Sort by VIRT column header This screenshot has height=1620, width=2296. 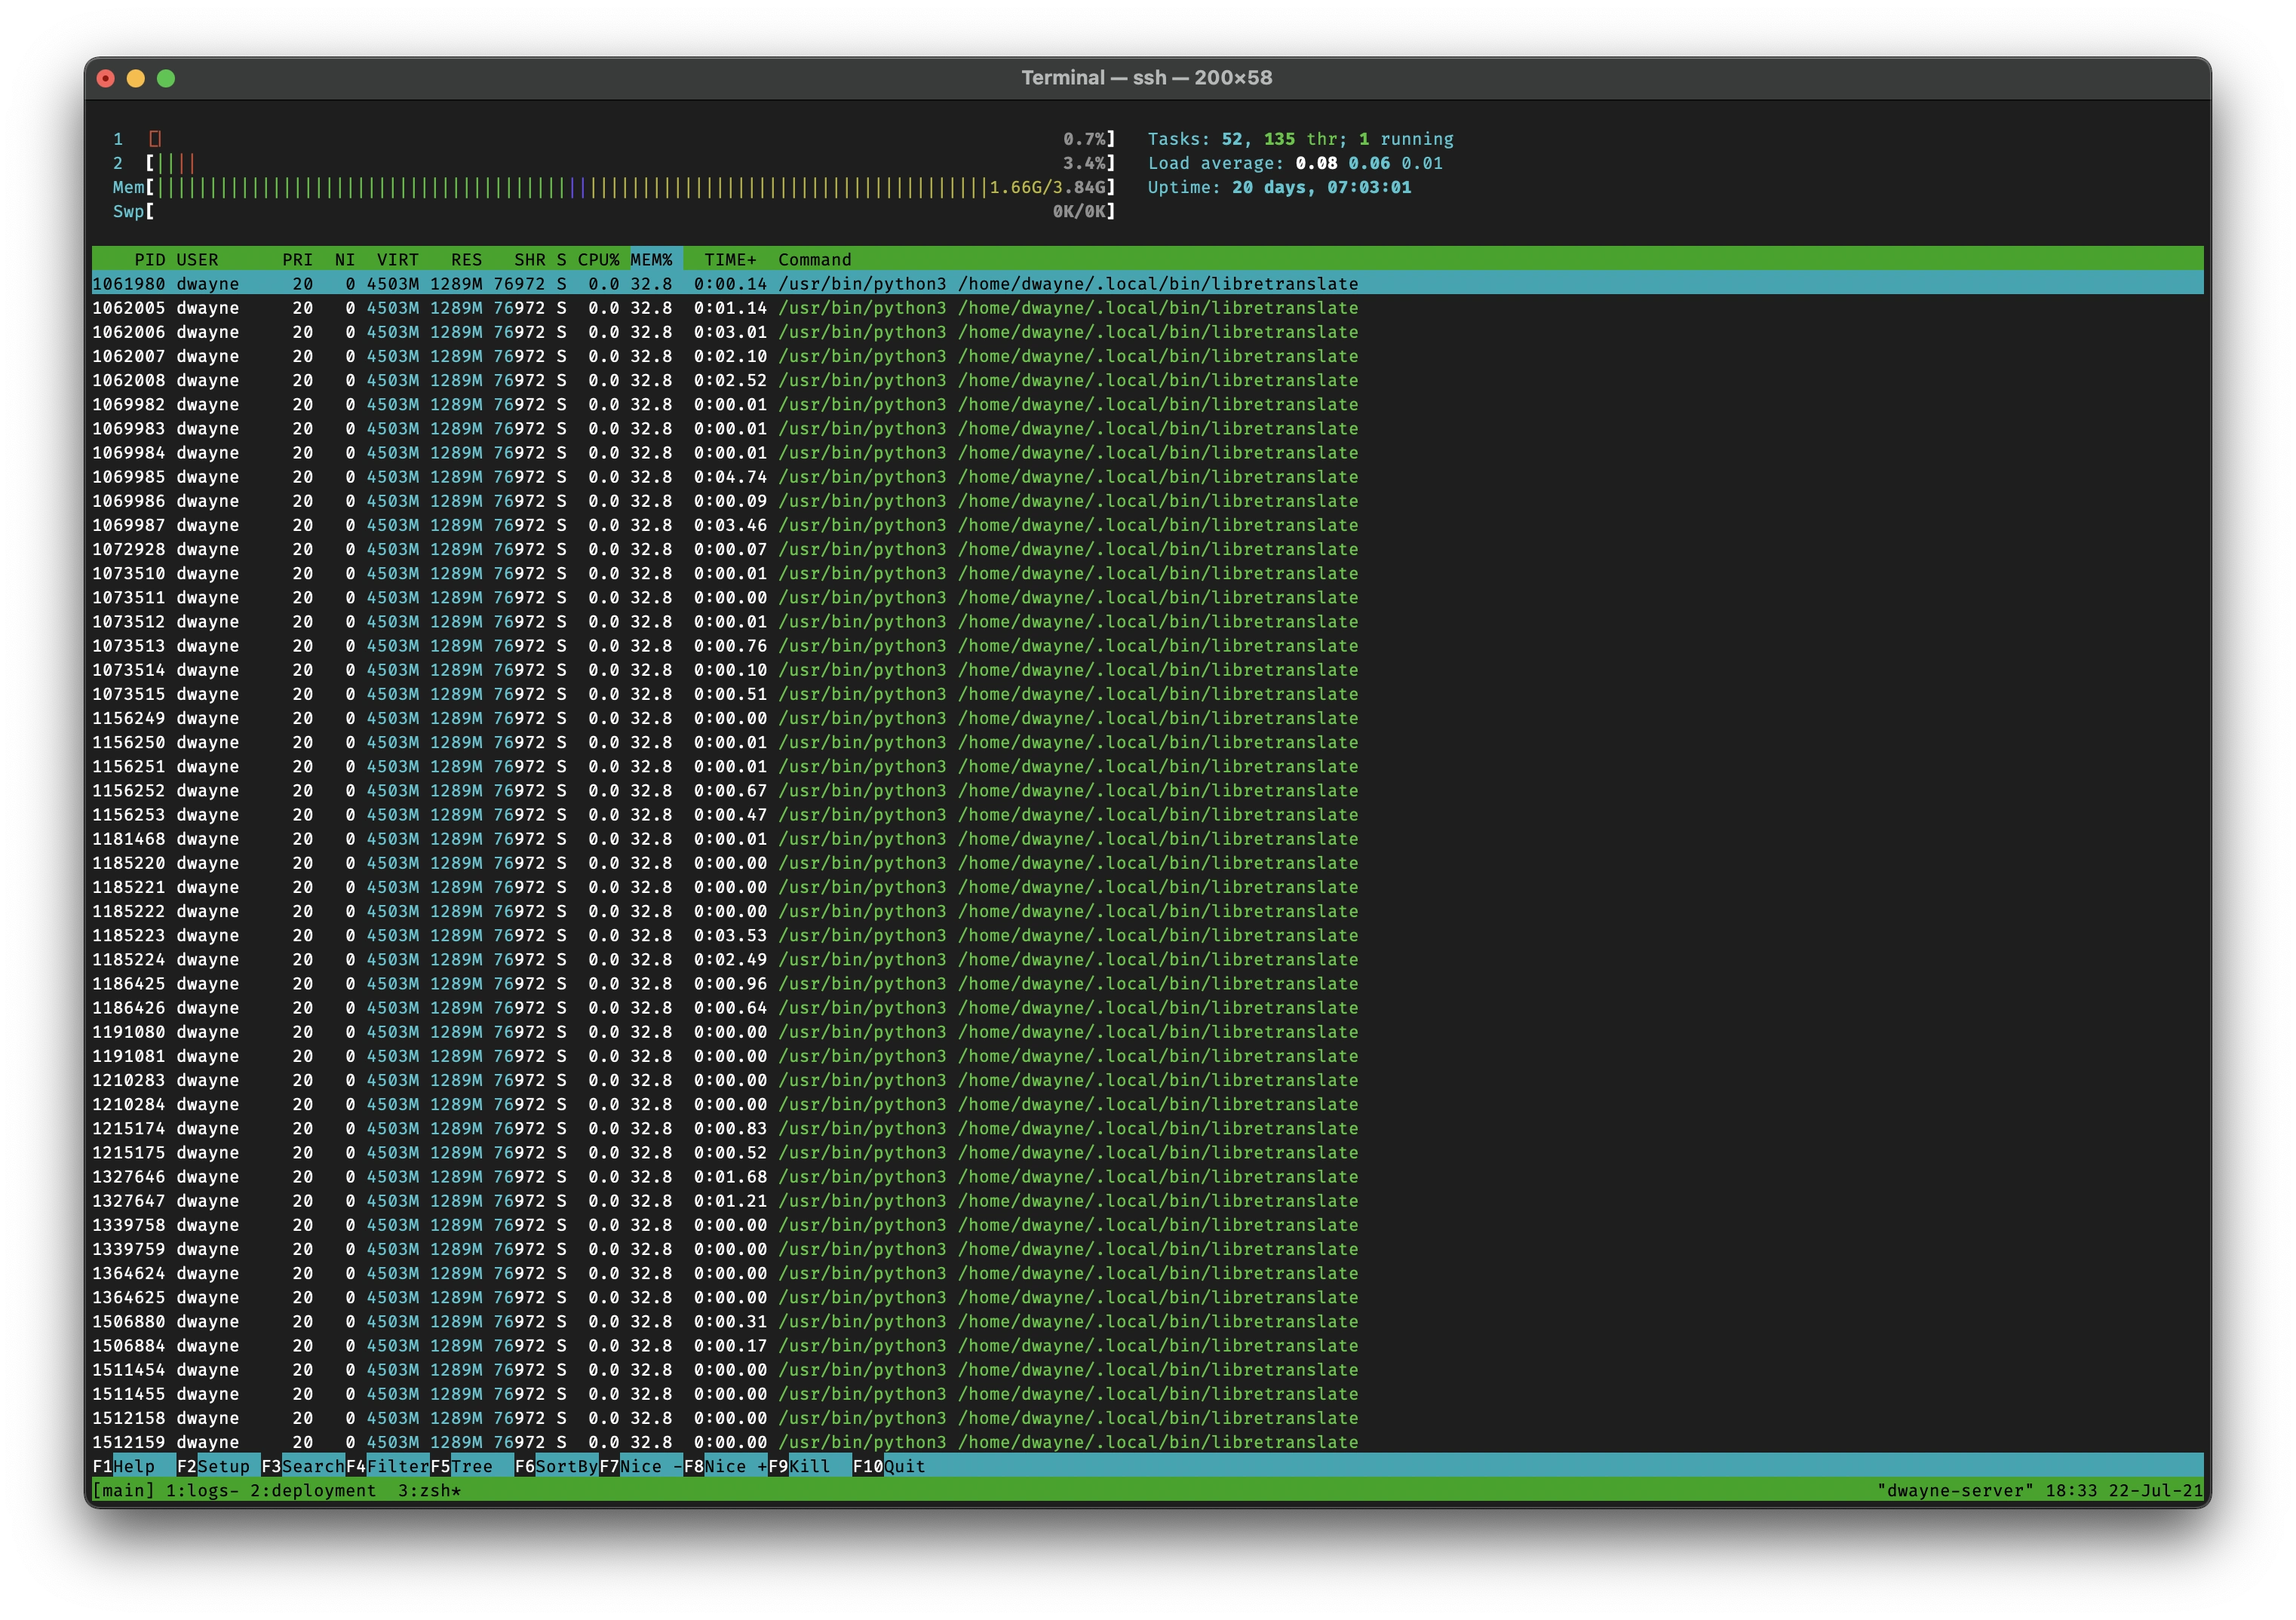point(398,259)
